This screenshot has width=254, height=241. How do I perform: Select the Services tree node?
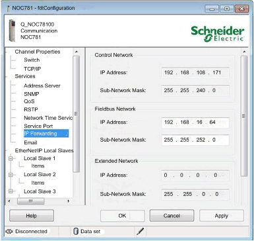[x=25, y=76]
